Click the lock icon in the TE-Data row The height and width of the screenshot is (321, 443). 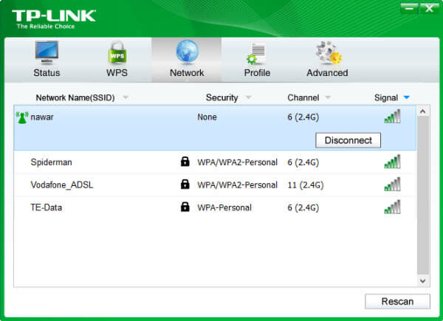[185, 207]
